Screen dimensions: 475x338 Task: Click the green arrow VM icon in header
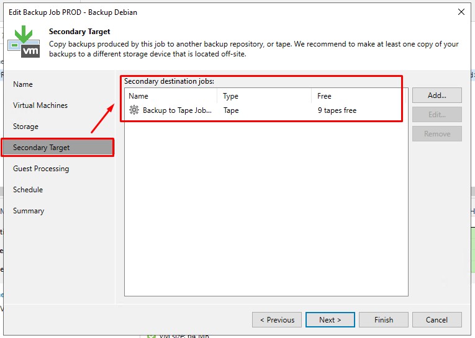coord(23,41)
